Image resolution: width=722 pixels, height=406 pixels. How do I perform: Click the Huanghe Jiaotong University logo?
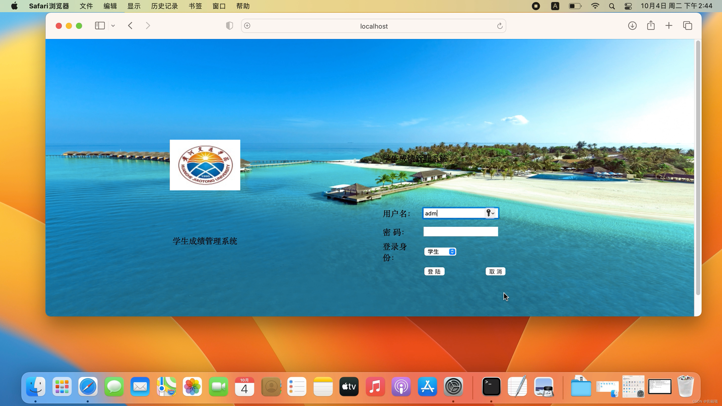pyautogui.click(x=205, y=165)
